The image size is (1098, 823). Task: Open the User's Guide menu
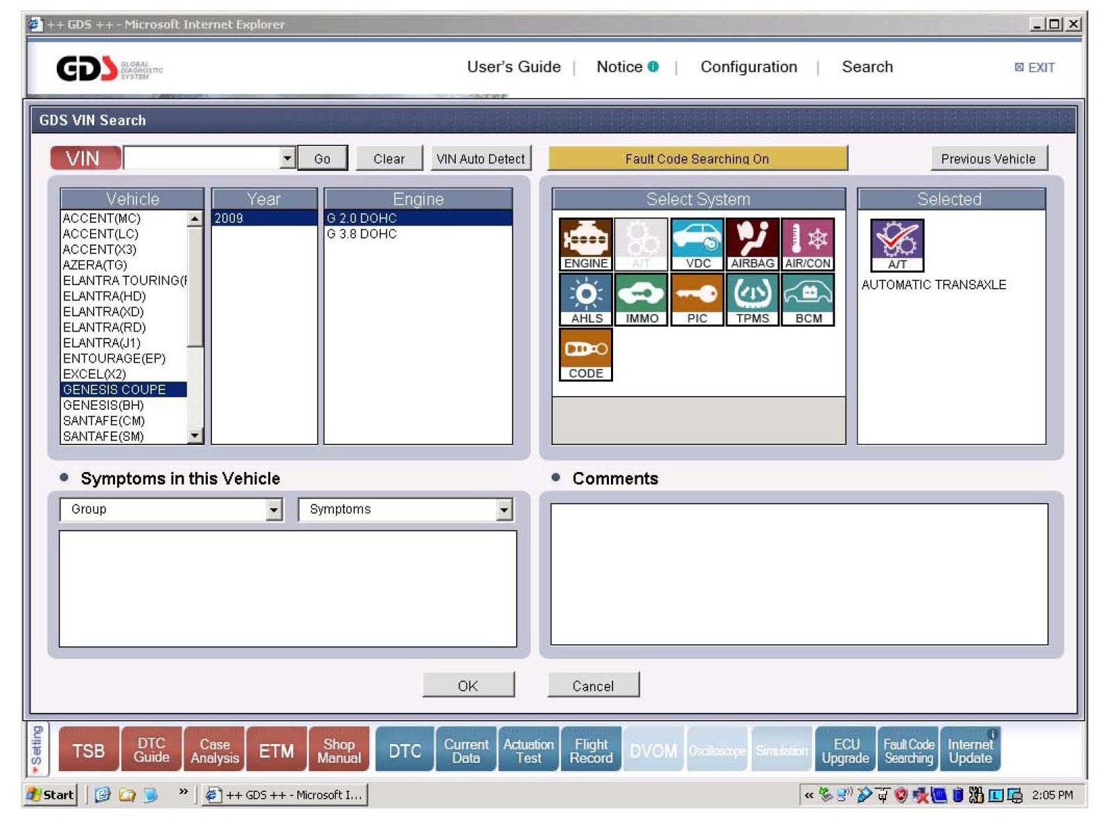pyautogui.click(x=513, y=67)
